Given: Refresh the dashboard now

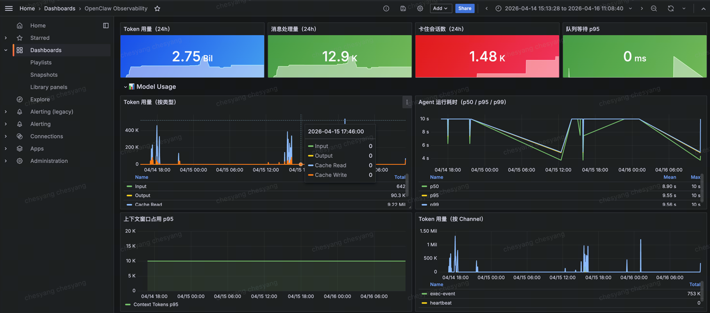Looking at the screenshot, I should (x=671, y=8).
